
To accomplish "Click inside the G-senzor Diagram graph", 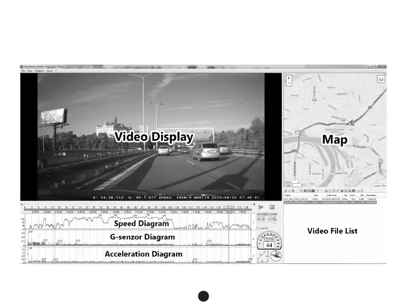I will pos(138,238).
